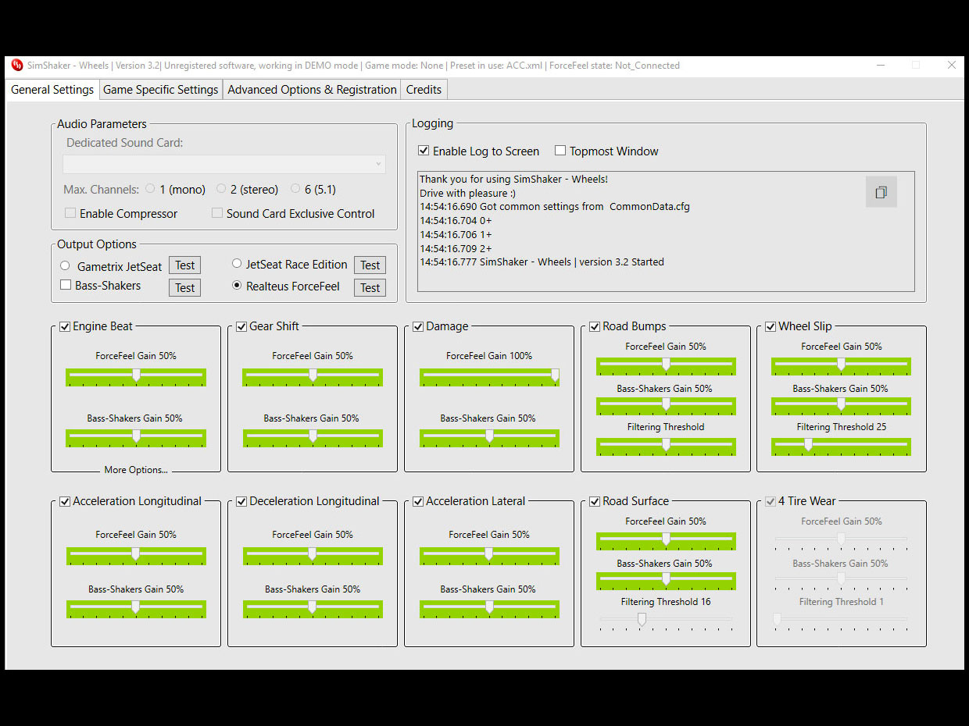Click Acceleration Lateral Bass-Shakers Gain slider
This screenshot has height=726, width=969.
click(x=489, y=609)
